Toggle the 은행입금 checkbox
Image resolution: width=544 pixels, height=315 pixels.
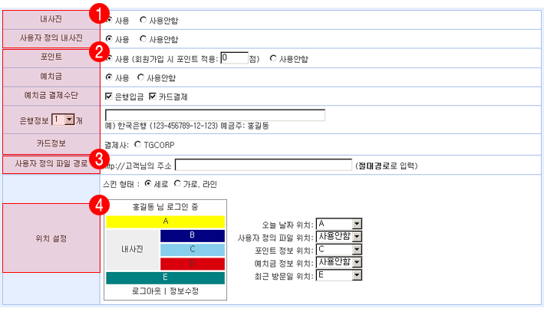point(109,97)
